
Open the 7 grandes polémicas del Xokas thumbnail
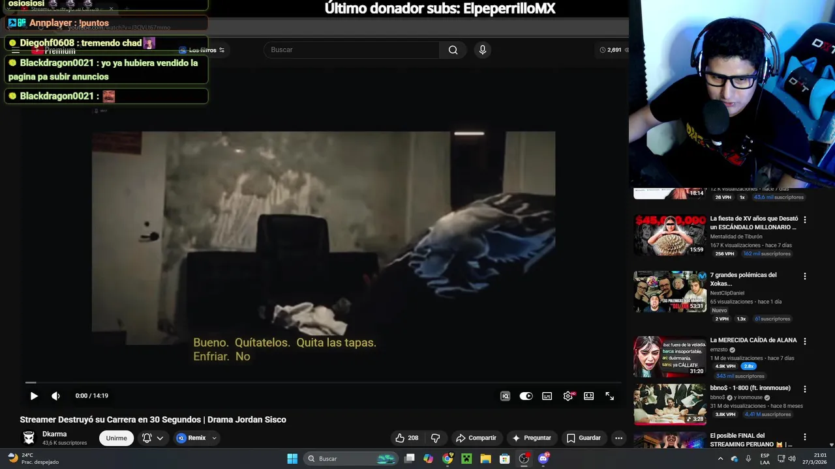(x=670, y=292)
